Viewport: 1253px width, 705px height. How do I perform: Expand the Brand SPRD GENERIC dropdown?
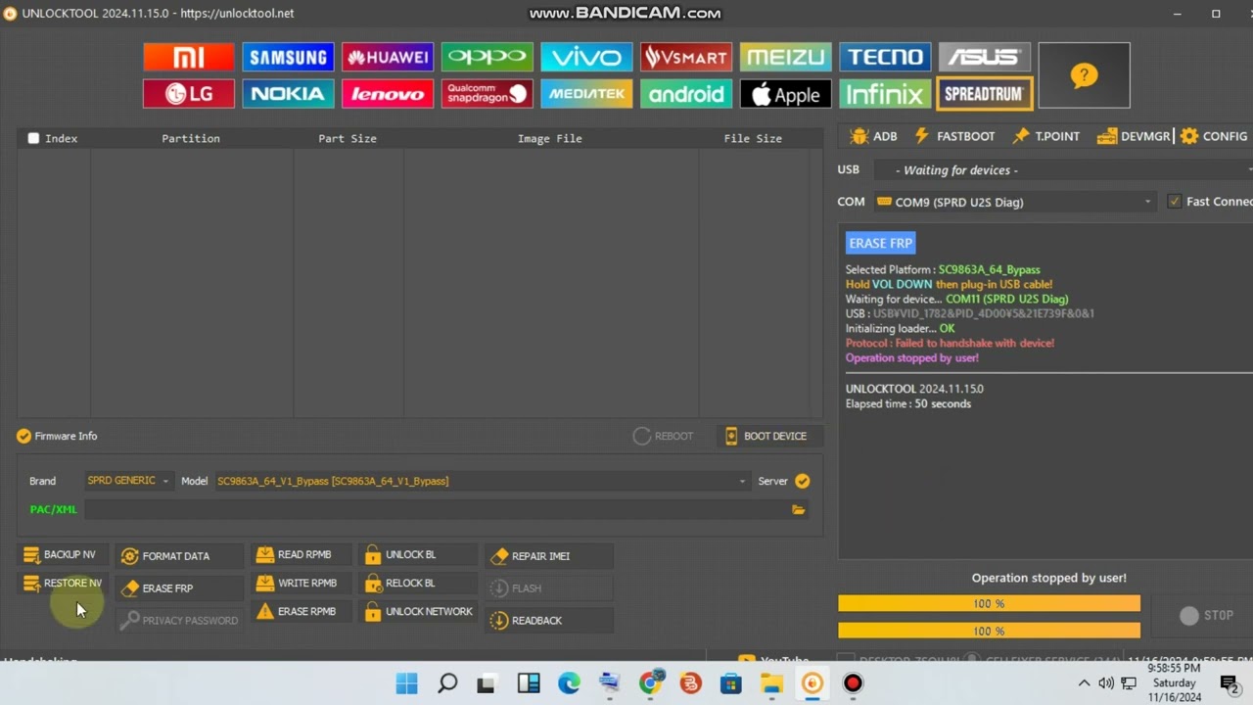(x=128, y=481)
